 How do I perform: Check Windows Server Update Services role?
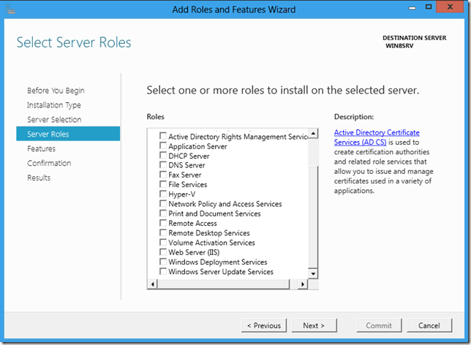click(163, 271)
